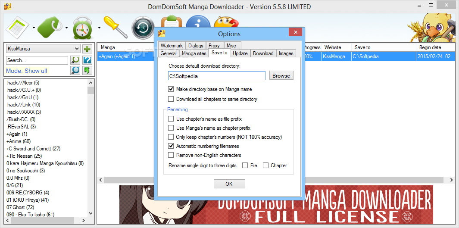Select +C Sword and Cornett (27)
Screen dimensions: 459x228
(x=33, y=149)
